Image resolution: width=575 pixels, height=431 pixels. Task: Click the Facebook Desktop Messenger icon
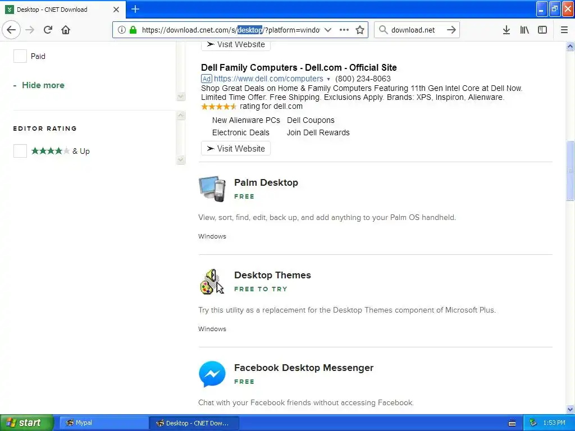(212, 374)
